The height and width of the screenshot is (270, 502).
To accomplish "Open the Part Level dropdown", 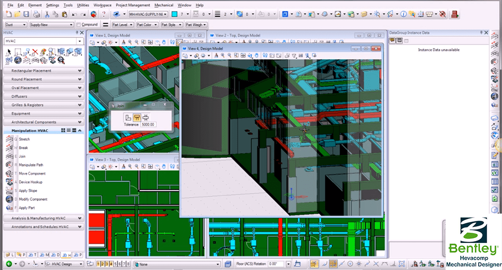I will [x=122, y=25].
